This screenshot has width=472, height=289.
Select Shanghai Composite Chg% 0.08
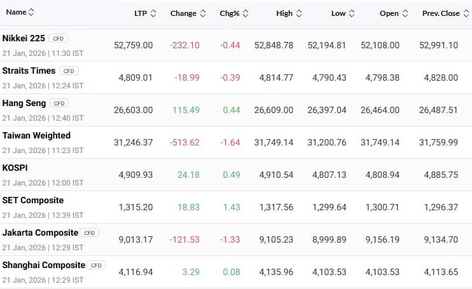point(232,272)
